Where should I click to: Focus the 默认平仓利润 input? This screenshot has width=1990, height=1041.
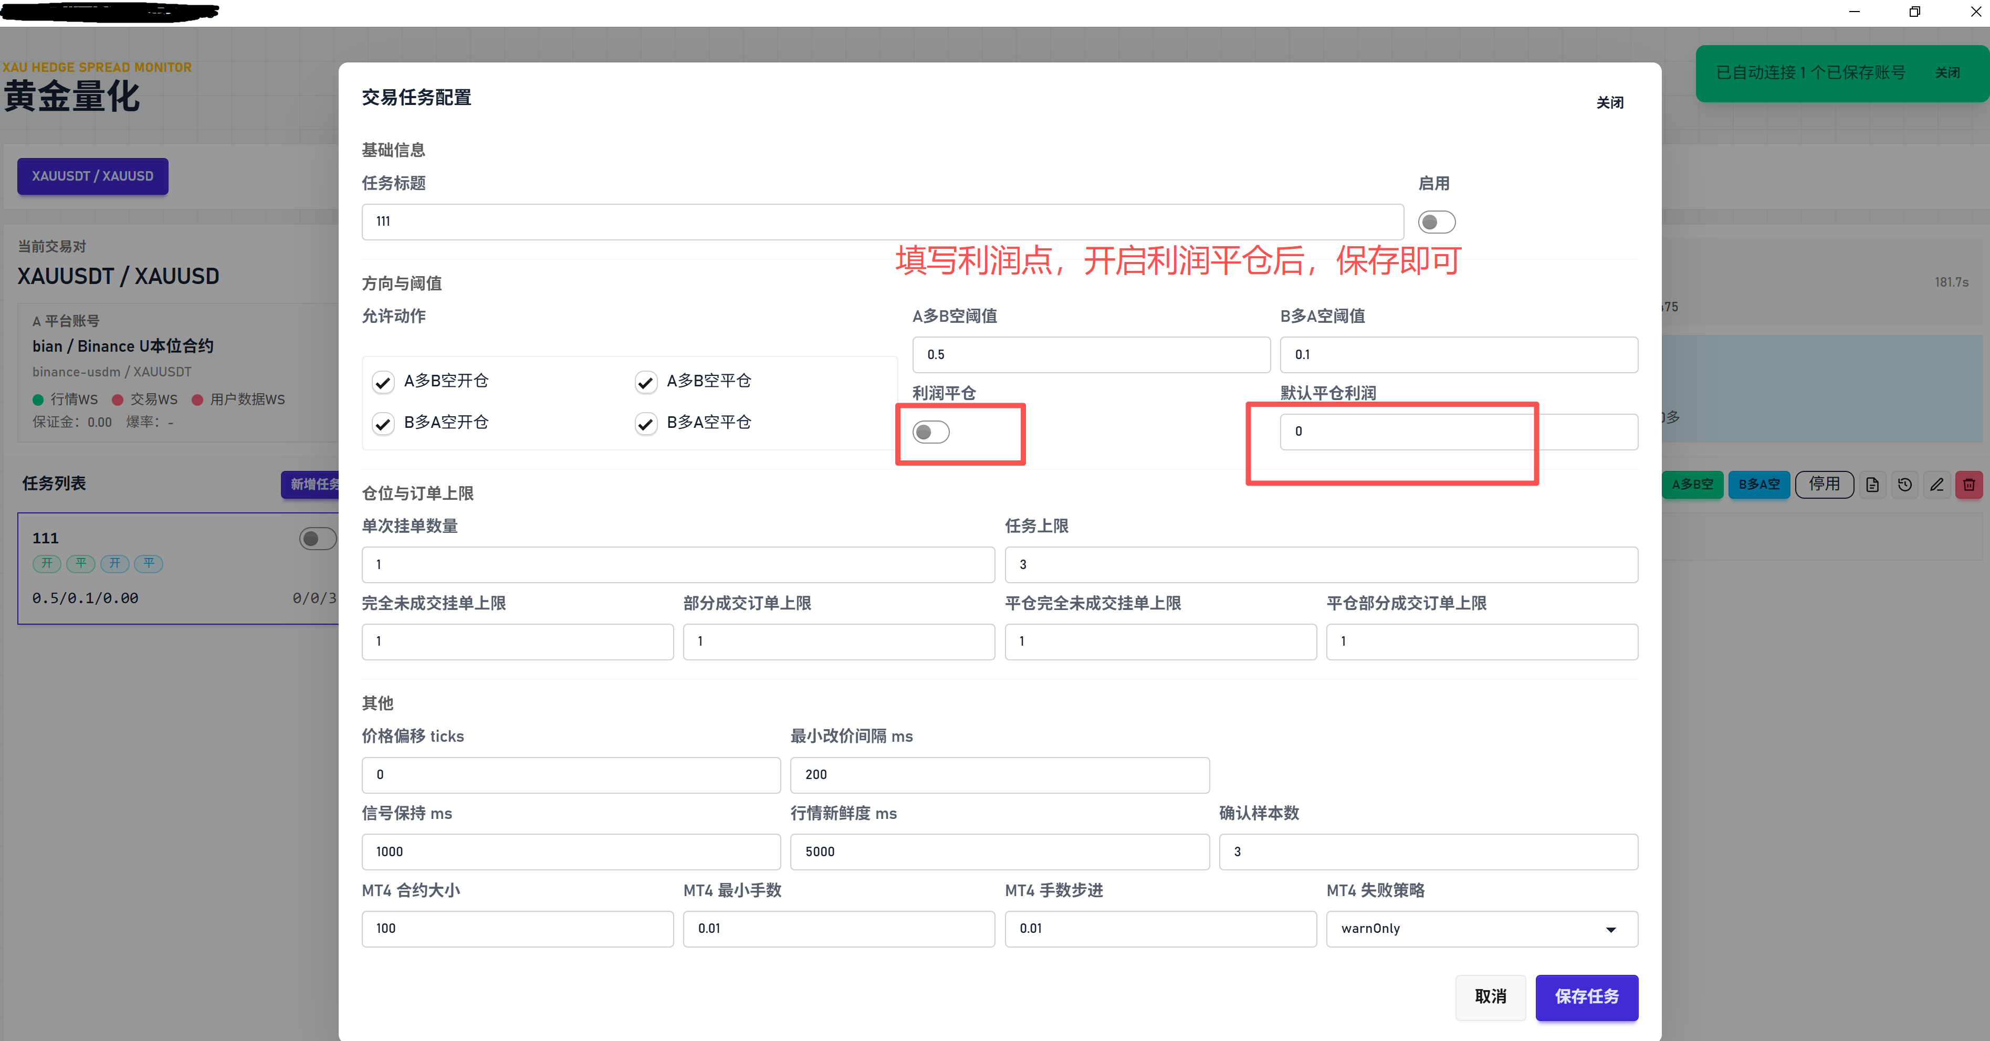1459,432
